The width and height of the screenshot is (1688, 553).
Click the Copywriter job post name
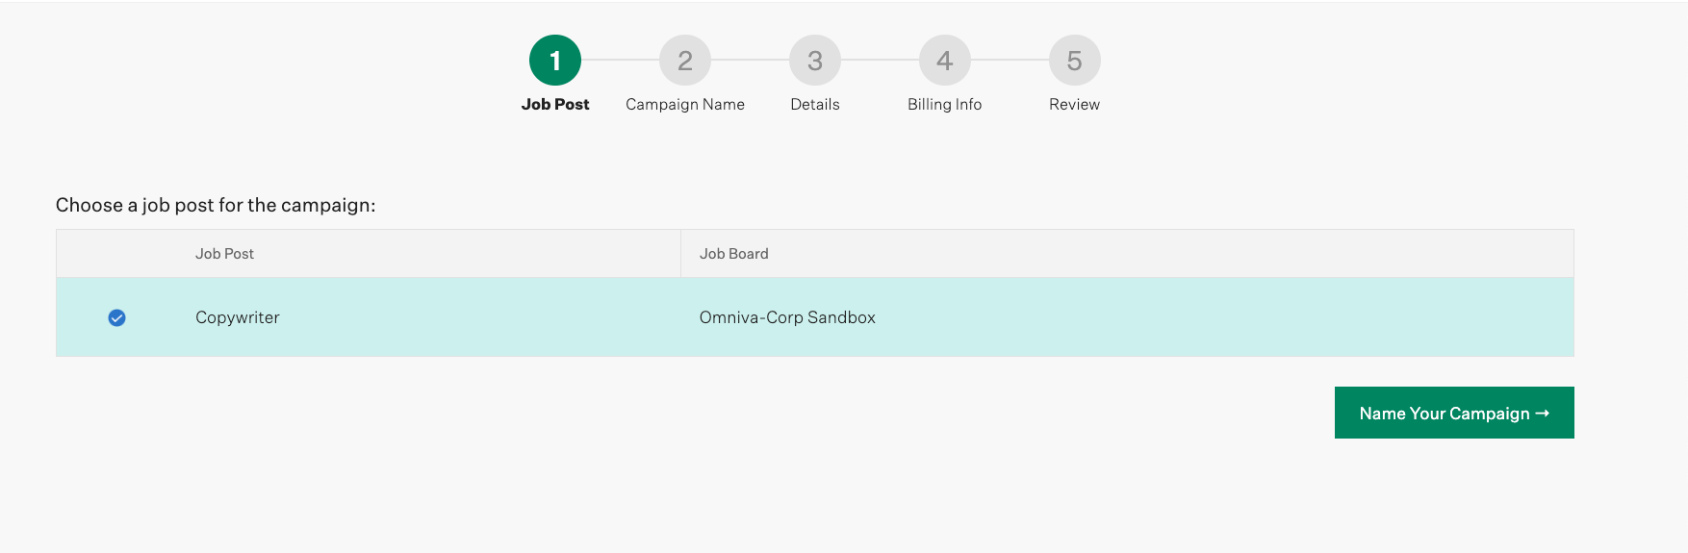238,317
